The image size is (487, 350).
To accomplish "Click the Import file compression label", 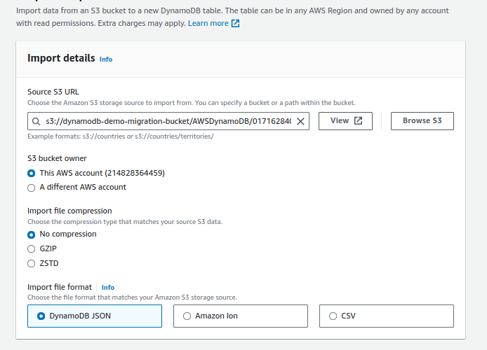I will click(x=69, y=211).
